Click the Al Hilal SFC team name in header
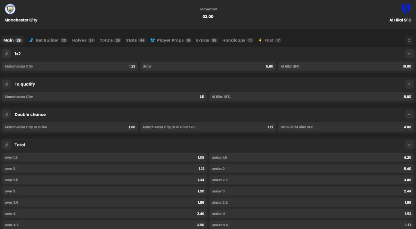Viewport: 416px width, 229px height. [x=400, y=20]
